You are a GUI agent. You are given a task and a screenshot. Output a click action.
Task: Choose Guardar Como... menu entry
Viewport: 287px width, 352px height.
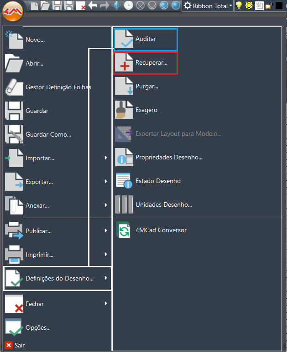(x=57, y=134)
